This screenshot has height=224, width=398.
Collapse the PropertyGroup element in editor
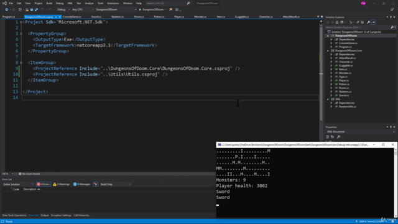[21, 34]
